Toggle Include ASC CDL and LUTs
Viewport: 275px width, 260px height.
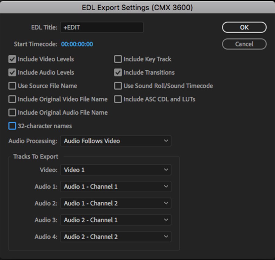[x=118, y=99]
